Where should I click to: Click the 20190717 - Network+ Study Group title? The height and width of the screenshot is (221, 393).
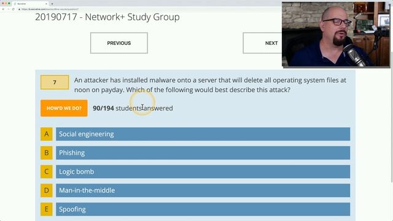click(107, 17)
